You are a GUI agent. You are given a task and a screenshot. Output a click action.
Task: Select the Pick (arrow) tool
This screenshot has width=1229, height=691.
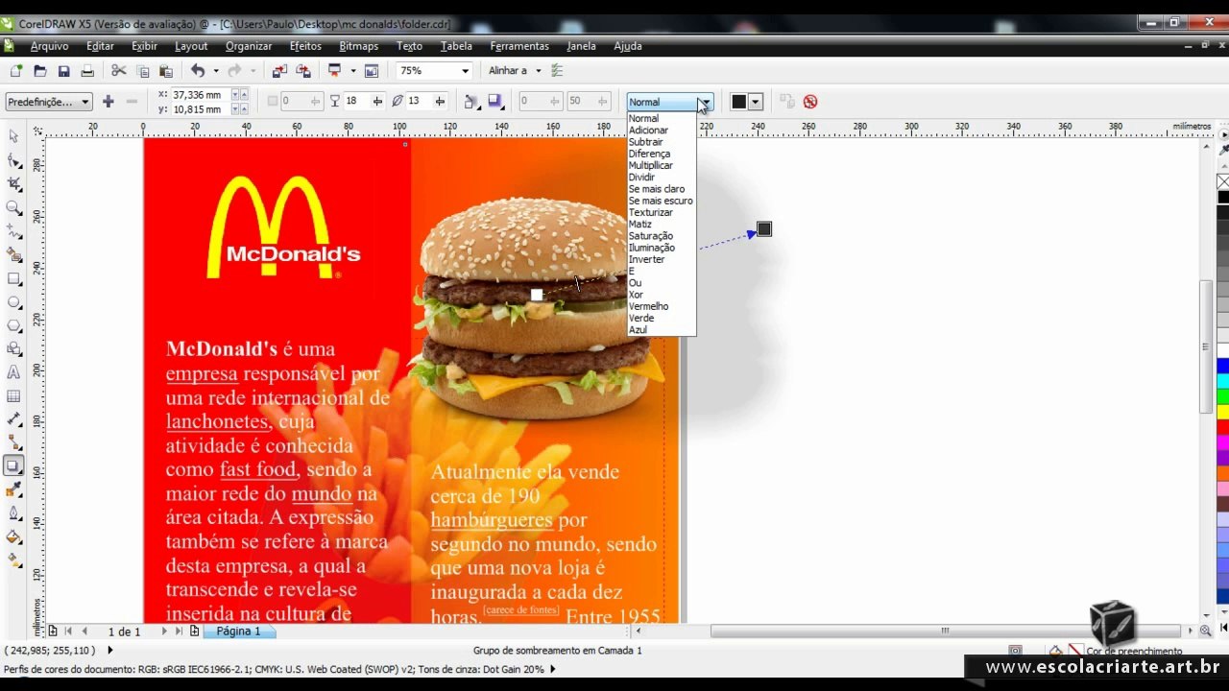13,137
